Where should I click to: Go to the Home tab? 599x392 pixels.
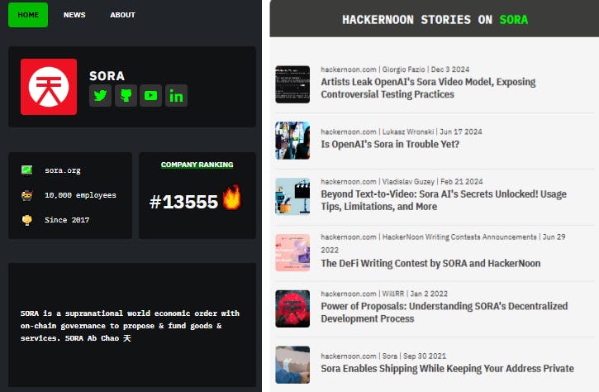pyautogui.click(x=28, y=15)
